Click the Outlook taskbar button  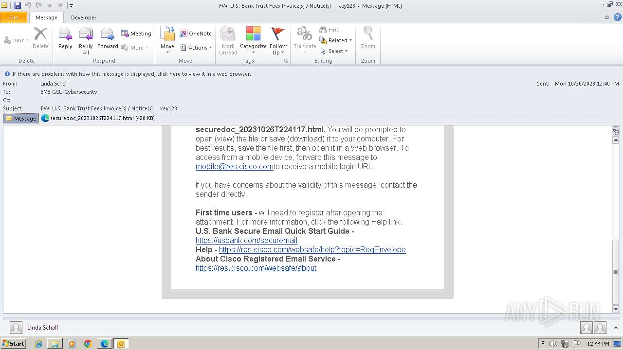pos(121,344)
